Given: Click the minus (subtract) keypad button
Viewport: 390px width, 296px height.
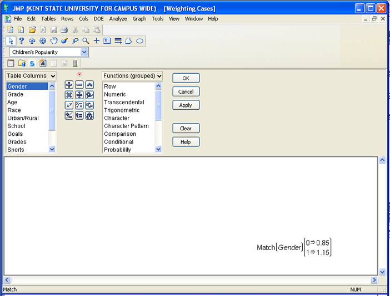Looking at the screenshot, I should 79,85.
